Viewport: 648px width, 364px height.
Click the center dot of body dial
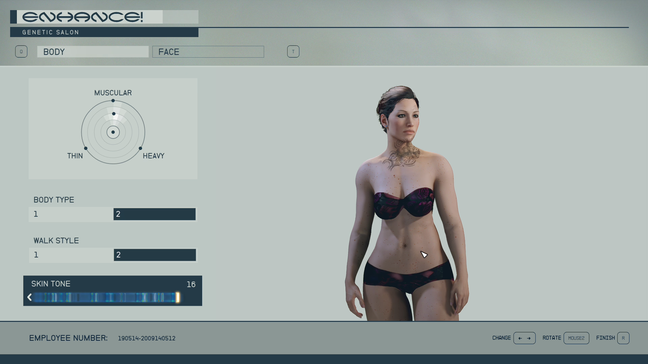[113, 132]
